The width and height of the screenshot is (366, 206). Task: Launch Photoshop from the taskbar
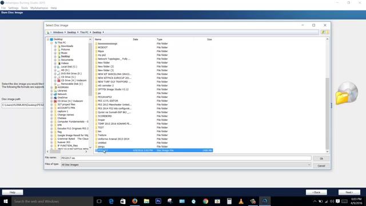point(158,201)
